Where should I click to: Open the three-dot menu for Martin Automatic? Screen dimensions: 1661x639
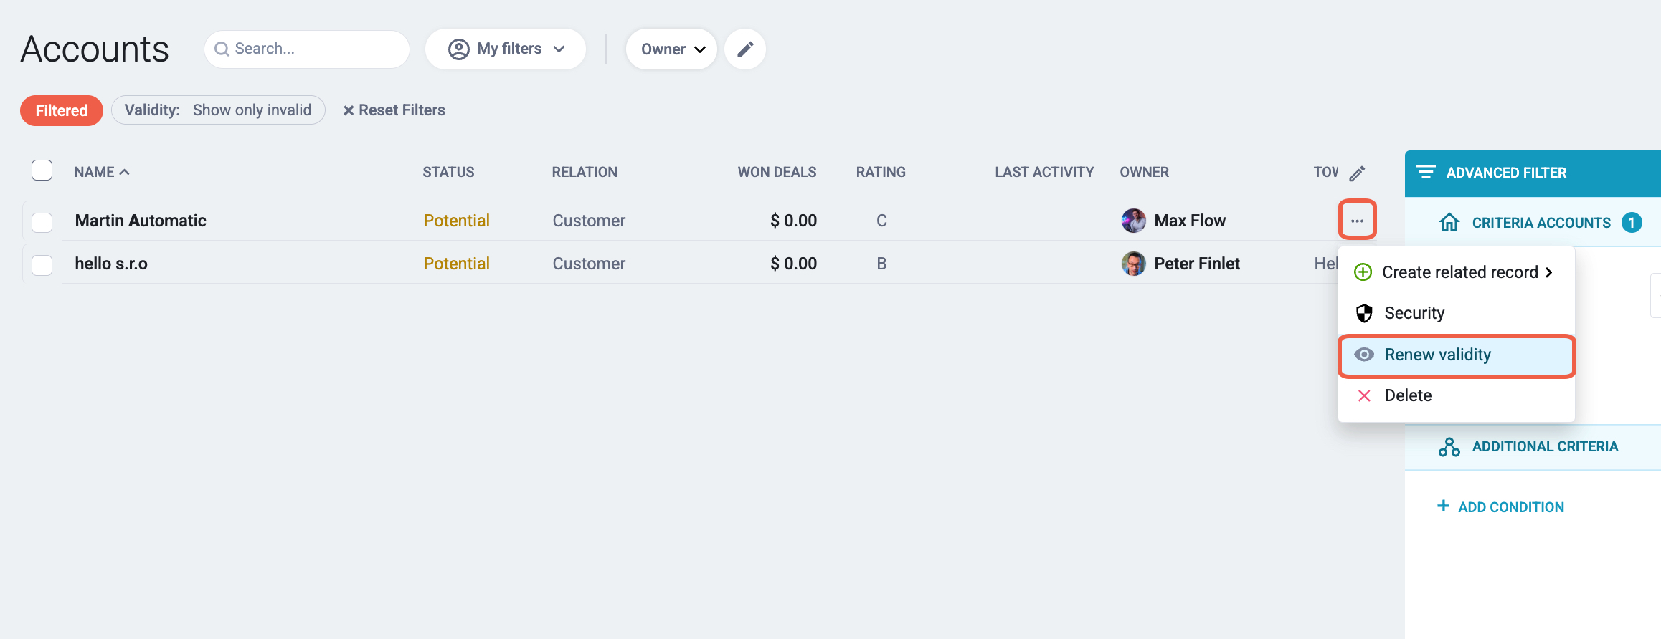pos(1357,221)
